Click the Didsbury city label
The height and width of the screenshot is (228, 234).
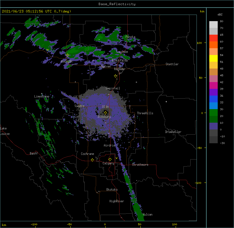click(x=104, y=117)
